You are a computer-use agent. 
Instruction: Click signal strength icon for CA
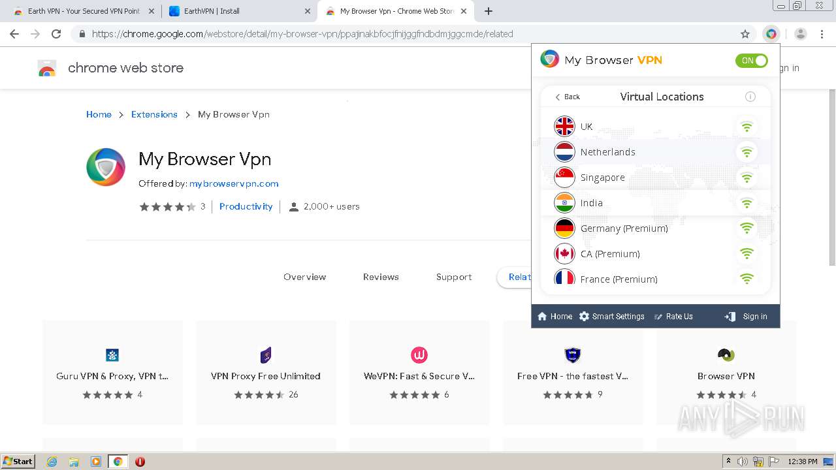(x=747, y=254)
